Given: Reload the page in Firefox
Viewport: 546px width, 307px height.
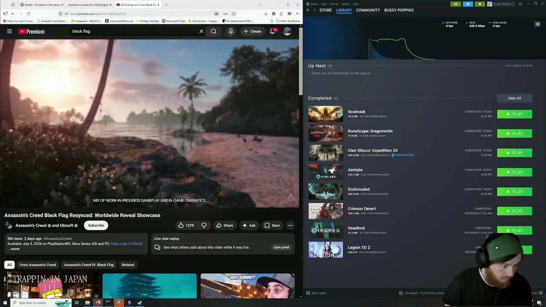Looking at the screenshot, I should click(28, 14).
